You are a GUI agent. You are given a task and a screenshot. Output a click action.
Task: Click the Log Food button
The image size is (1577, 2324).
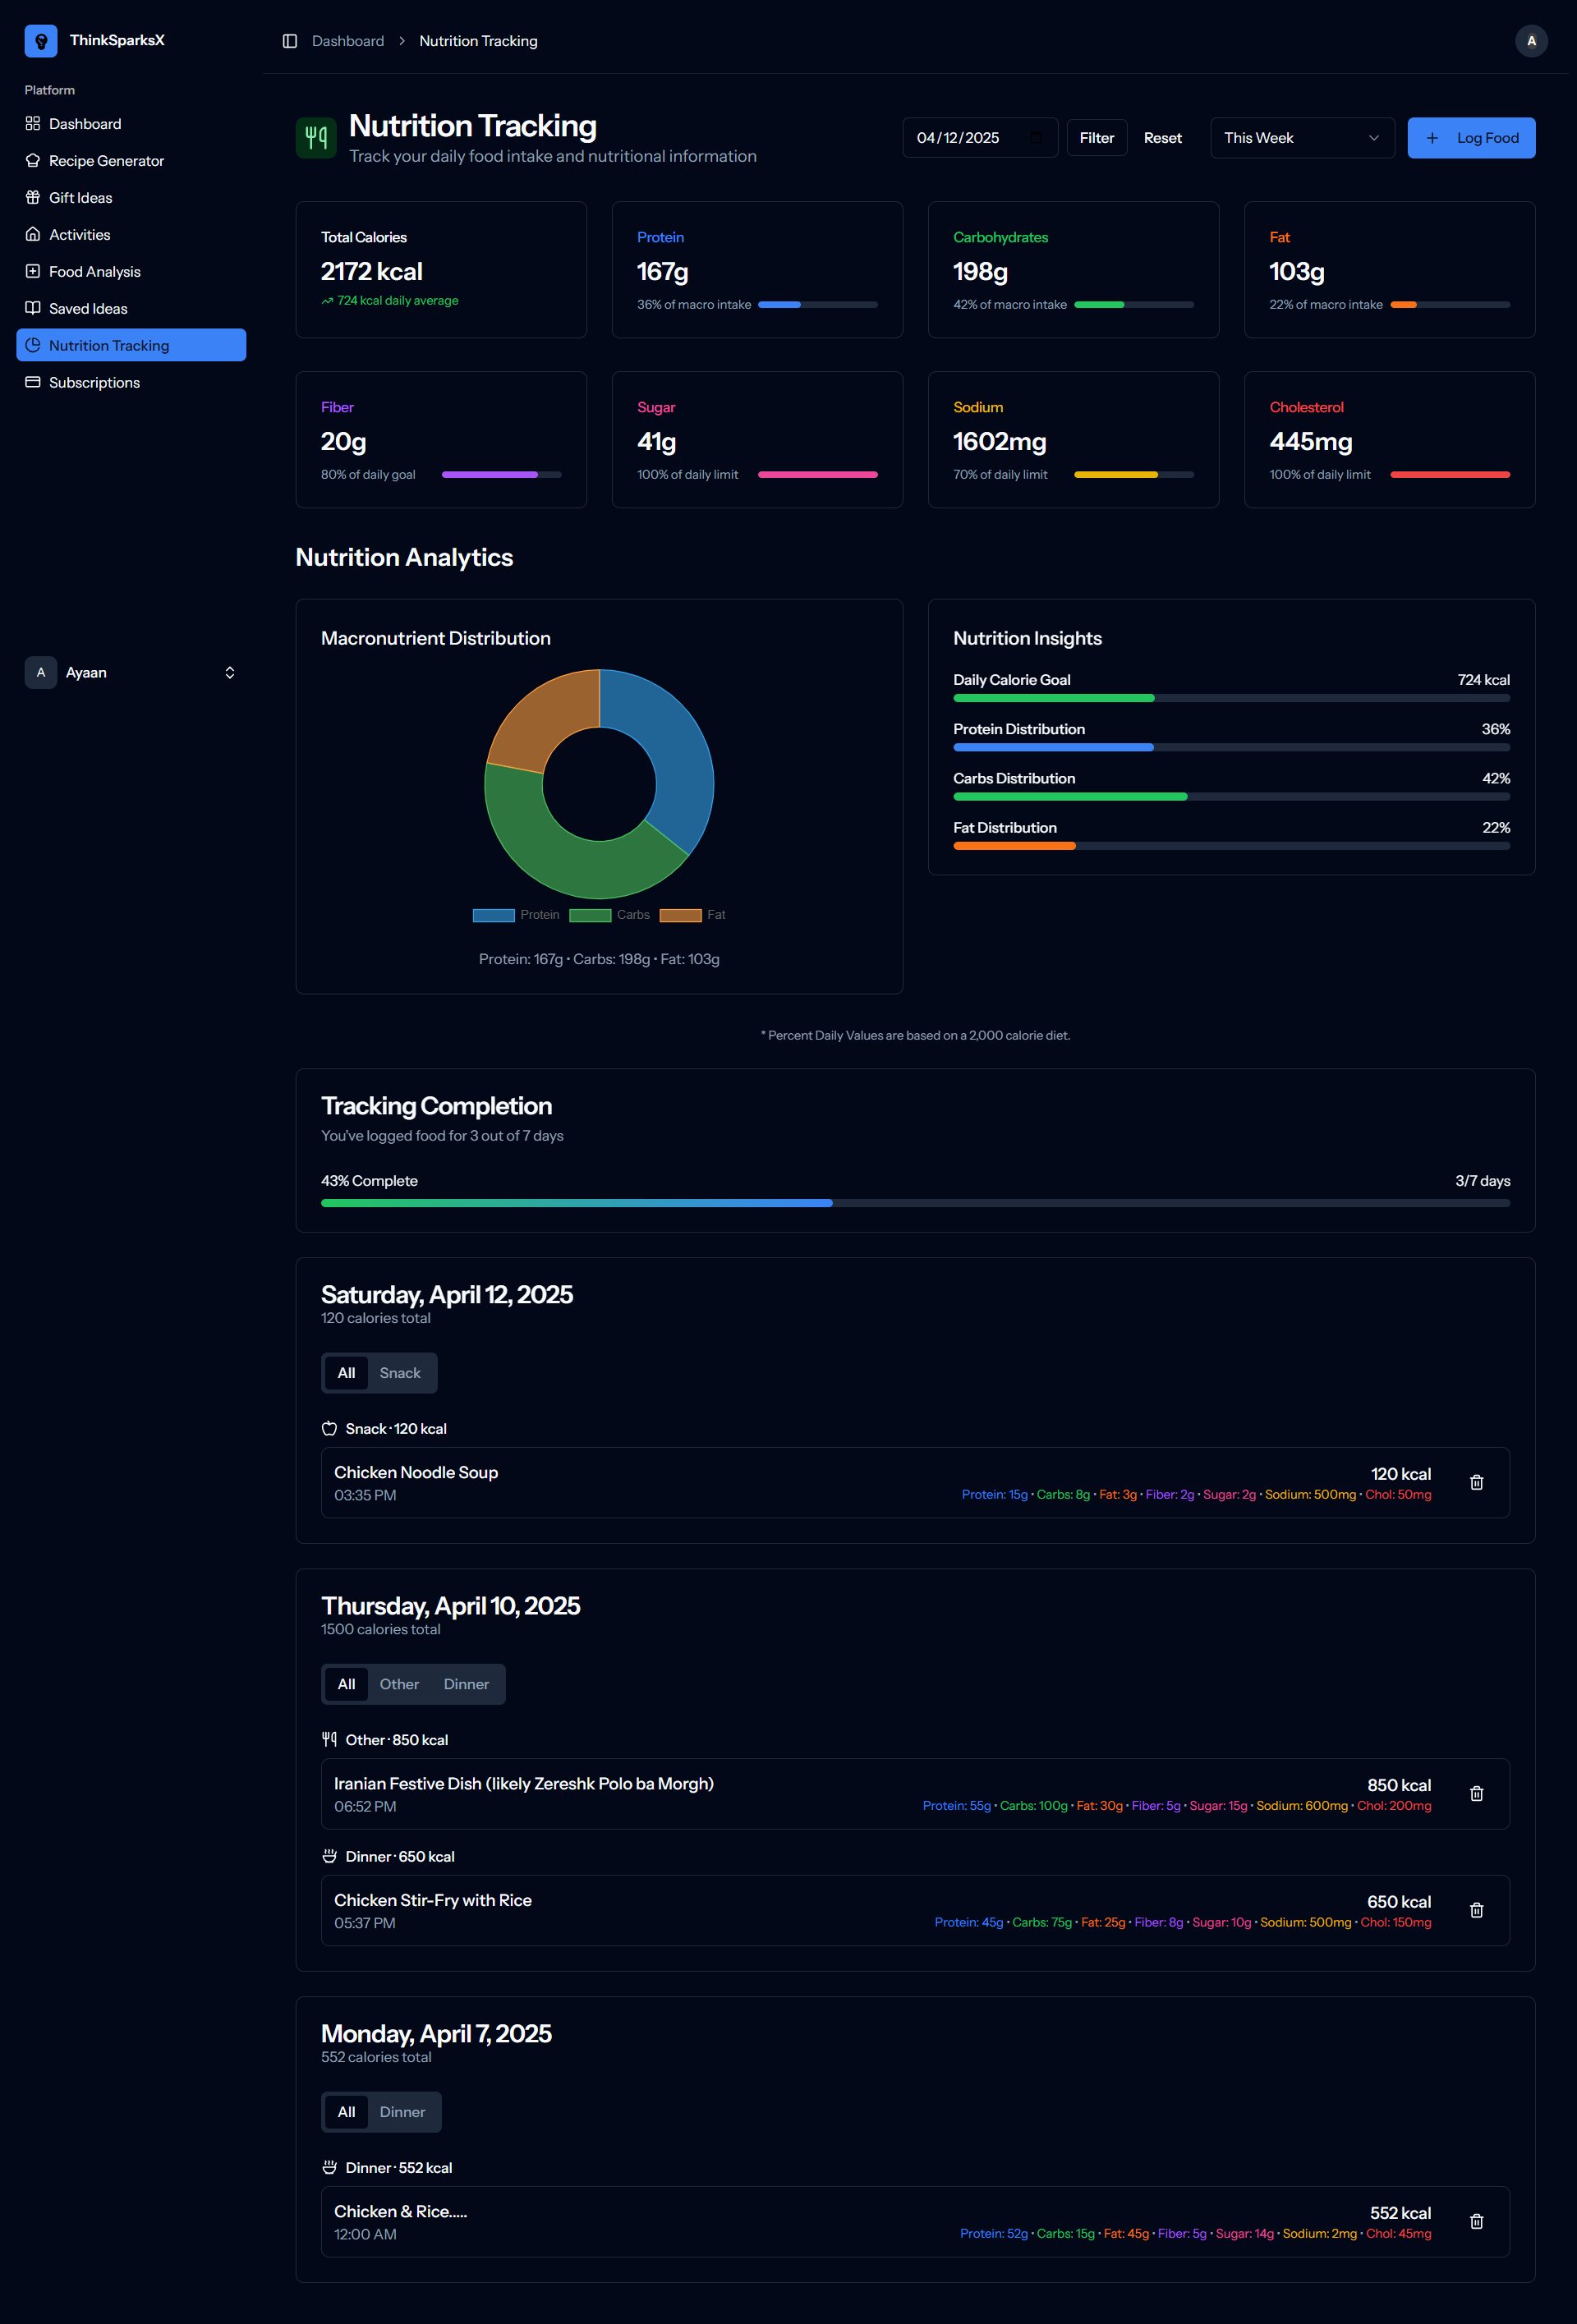pos(1470,138)
